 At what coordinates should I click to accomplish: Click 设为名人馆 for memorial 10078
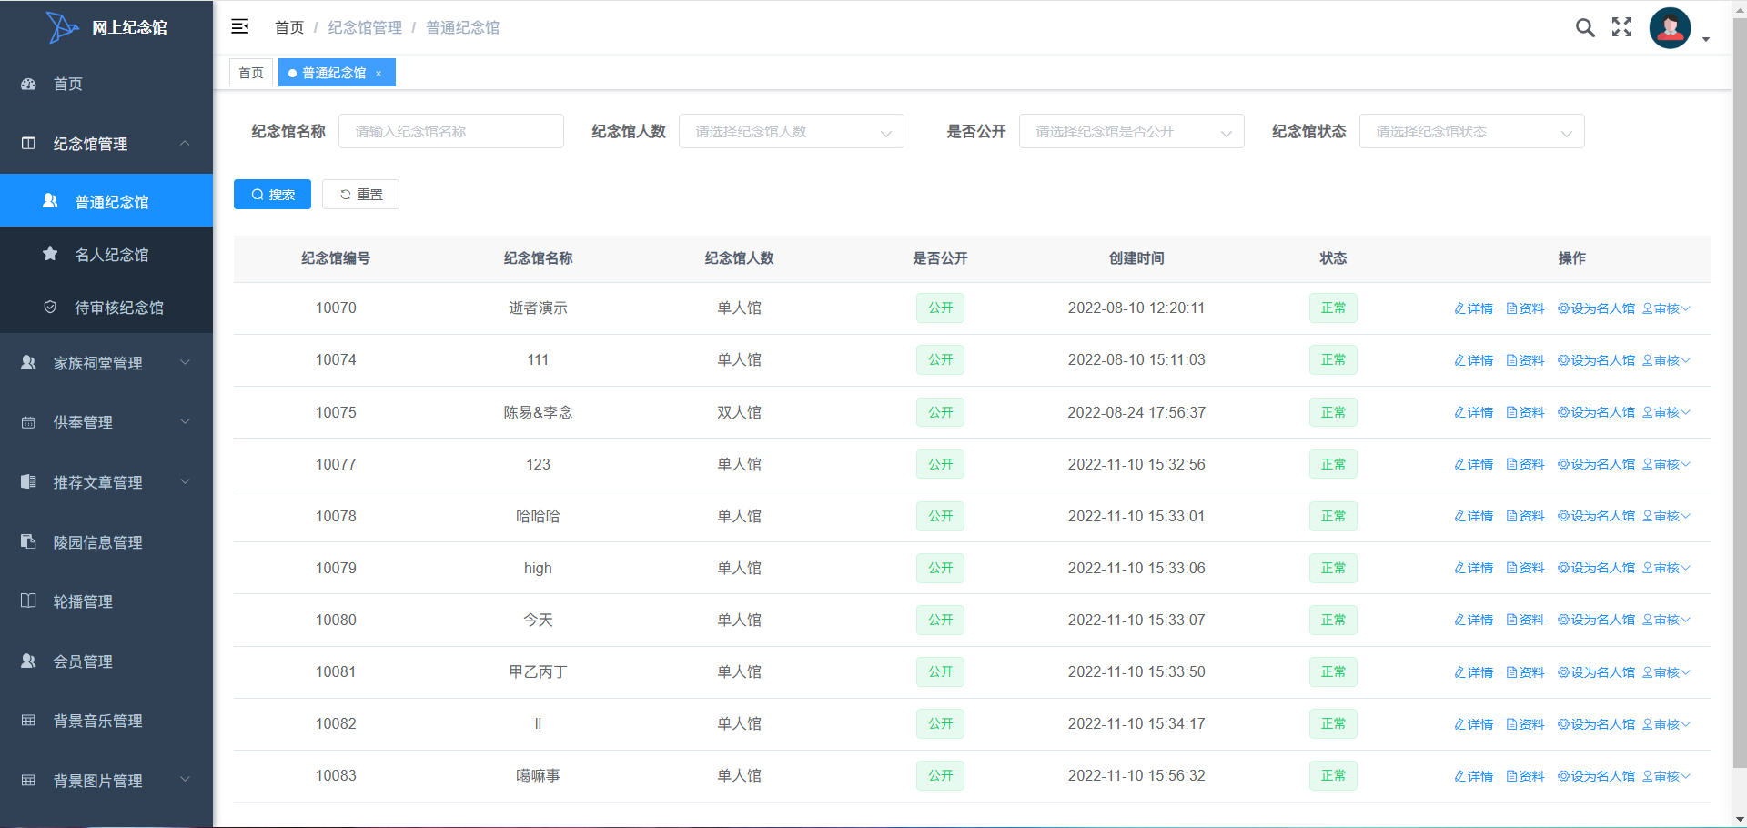[1596, 516]
